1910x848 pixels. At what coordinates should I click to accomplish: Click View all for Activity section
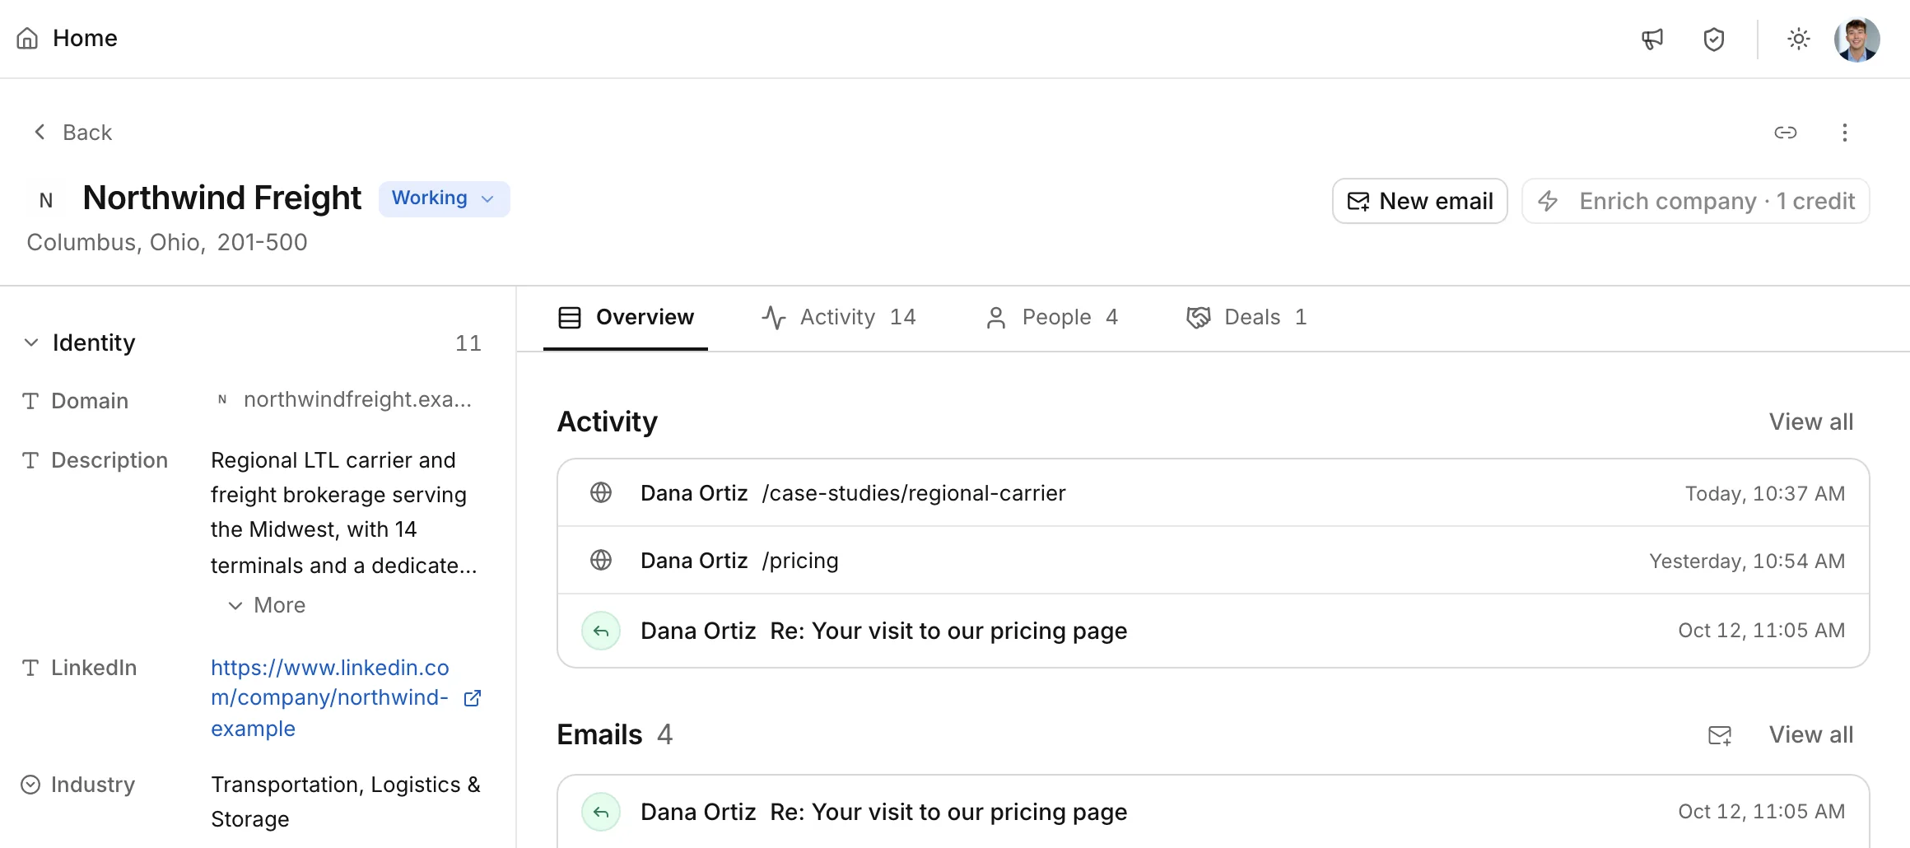[1811, 422]
